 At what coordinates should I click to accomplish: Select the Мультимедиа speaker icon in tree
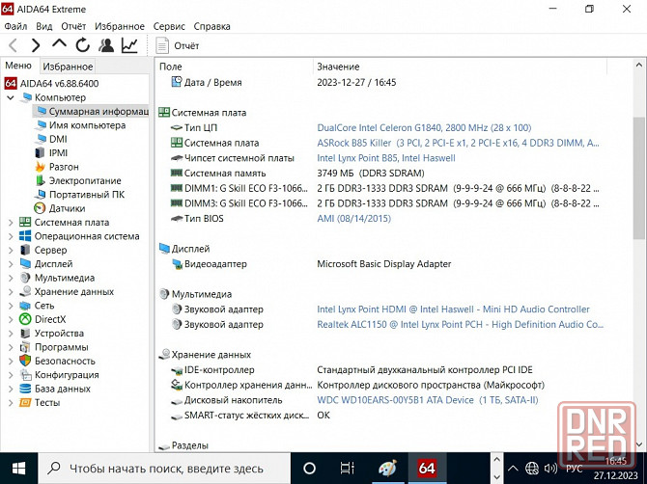pos(25,278)
